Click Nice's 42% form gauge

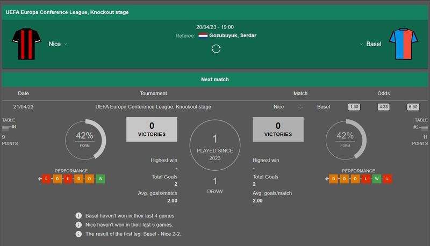(x=85, y=140)
